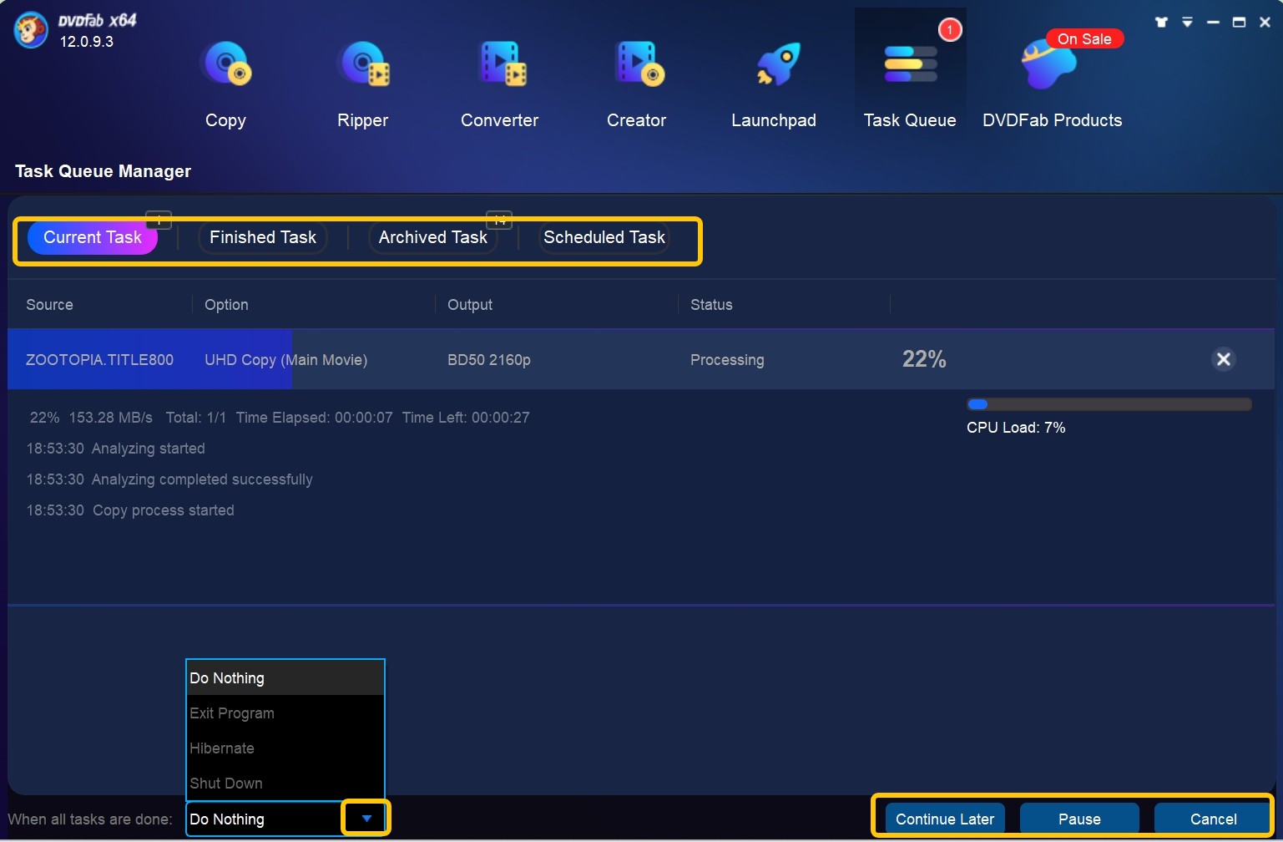
Task: Select Exit Program option
Action: [x=285, y=713]
